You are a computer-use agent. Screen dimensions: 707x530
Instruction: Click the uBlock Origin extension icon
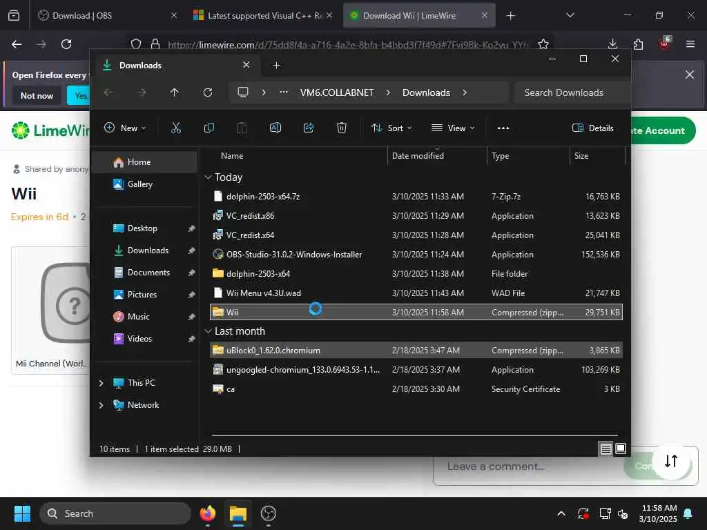pyautogui.click(x=665, y=43)
